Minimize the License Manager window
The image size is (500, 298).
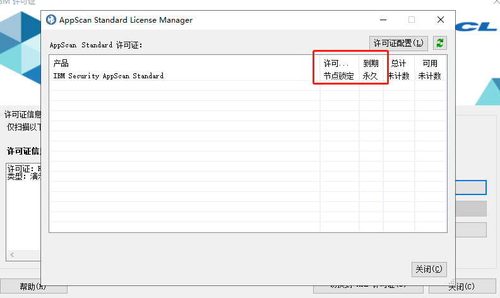point(383,20)
